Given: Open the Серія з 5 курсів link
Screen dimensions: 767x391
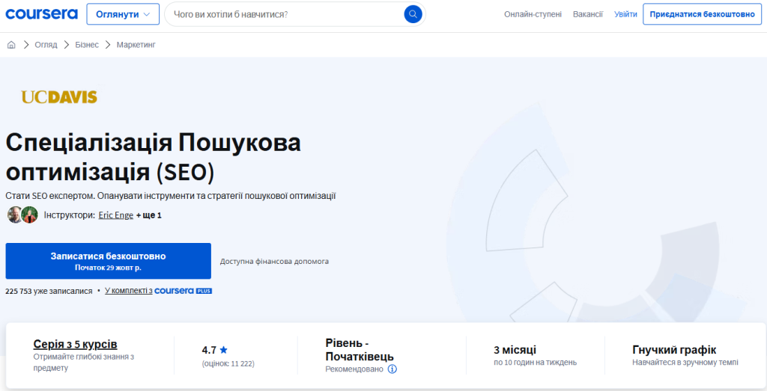Looking at the screenshot, I should click(x=75, y=345).
